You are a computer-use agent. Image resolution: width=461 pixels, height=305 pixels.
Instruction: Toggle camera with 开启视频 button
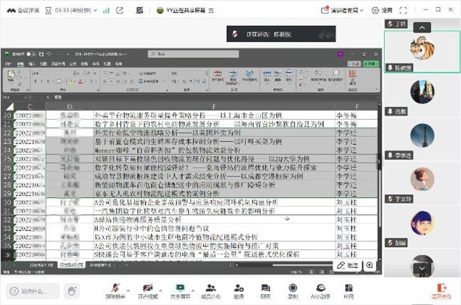pyautogui.click(x=149, y=289)
